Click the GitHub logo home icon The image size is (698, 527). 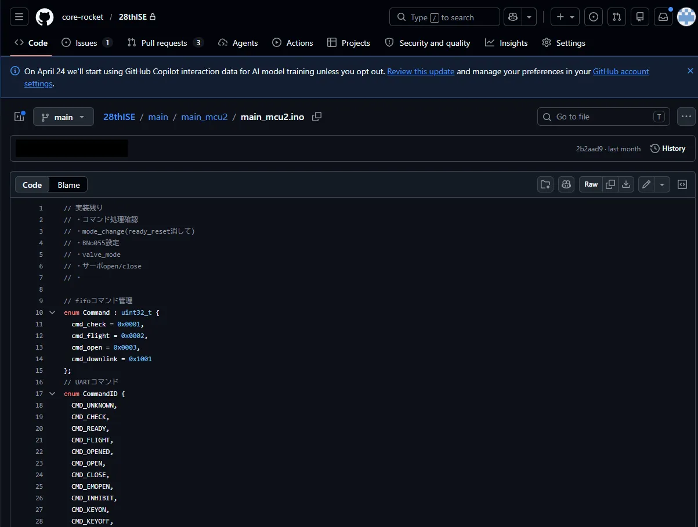(45, 17)
